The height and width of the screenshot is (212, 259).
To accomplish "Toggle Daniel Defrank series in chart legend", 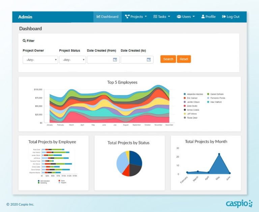I will tap(208, 94).
